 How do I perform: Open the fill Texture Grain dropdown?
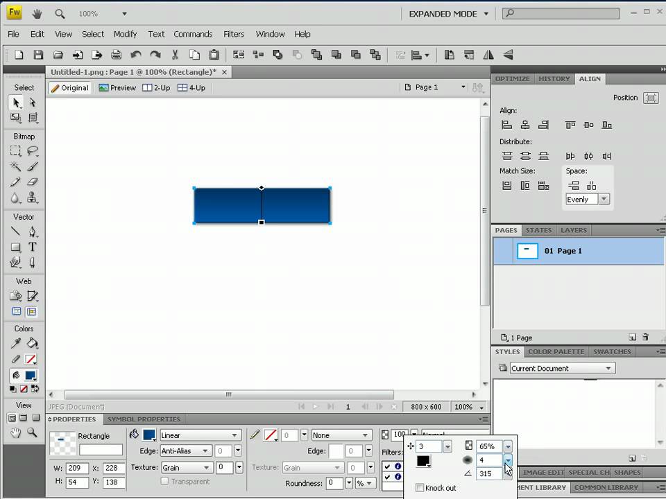click(186, 468)
